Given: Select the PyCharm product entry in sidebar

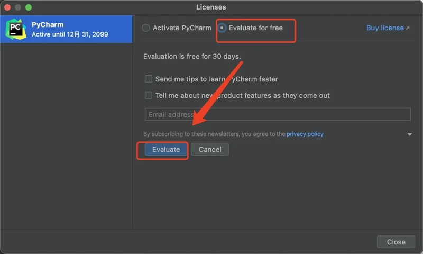Looking at the screenshot, I should (66, 29).
